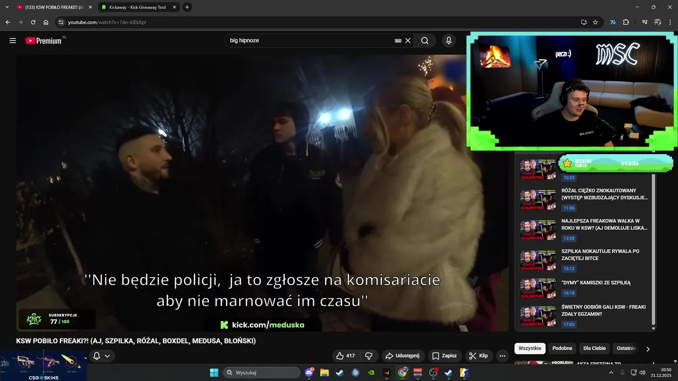Open the media controls icon
This screenshot has height=381, width=678.
645,22
